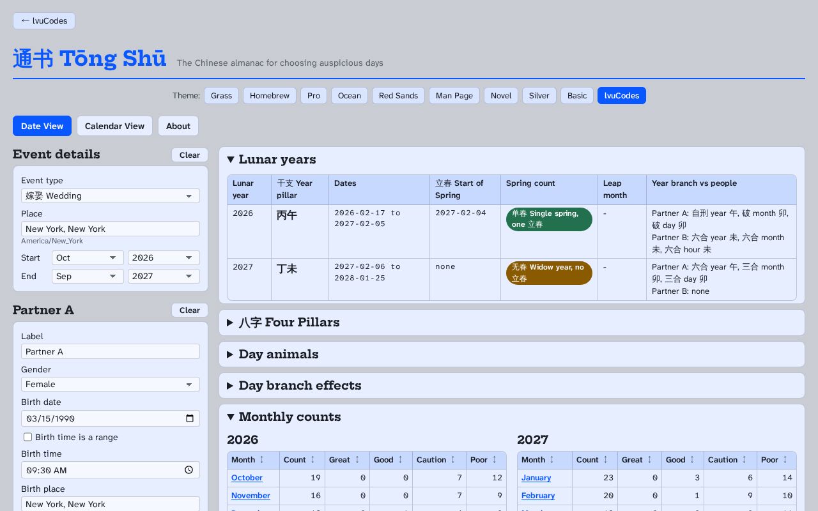Open the End year dropdown showing 2027
The width and height of the screenshot is (818, 511).
[164, 277]
